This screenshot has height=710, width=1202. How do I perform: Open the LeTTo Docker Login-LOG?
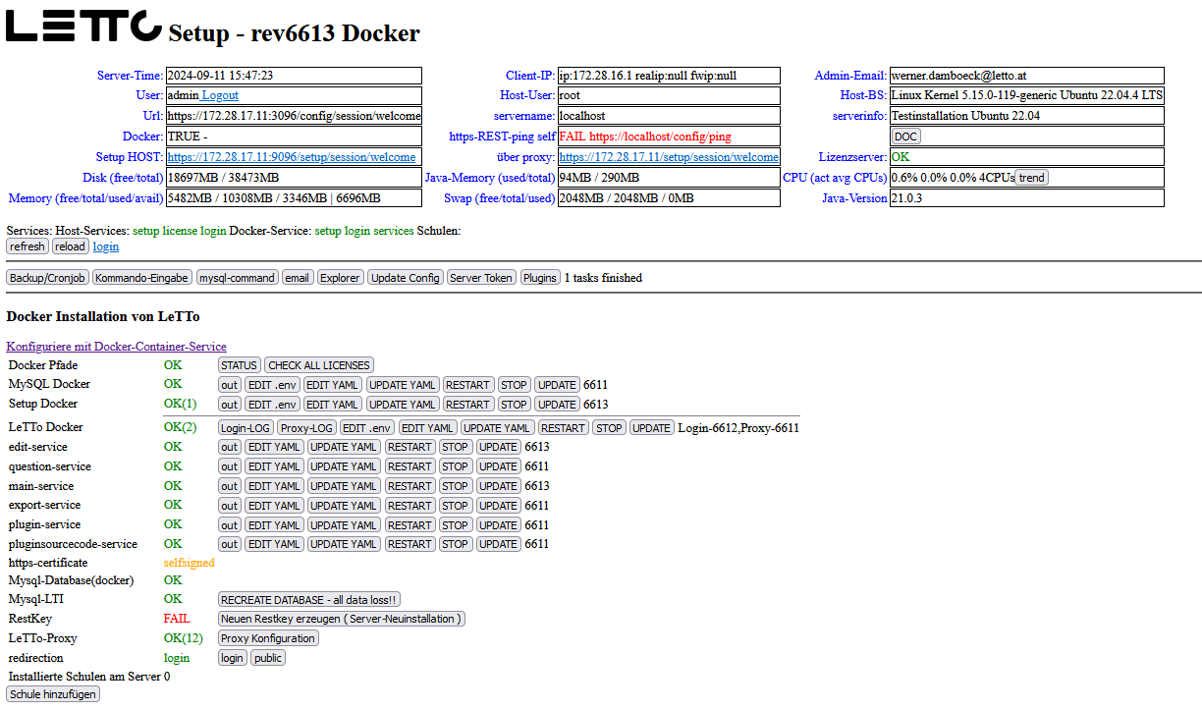pos(246,428)
